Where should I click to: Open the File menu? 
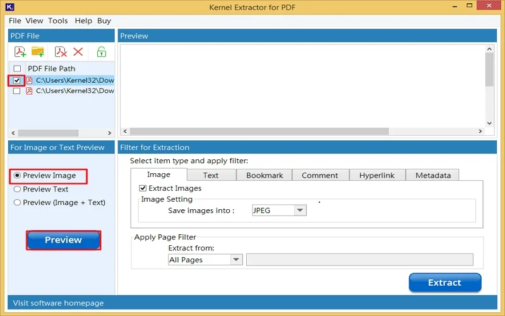15,21
